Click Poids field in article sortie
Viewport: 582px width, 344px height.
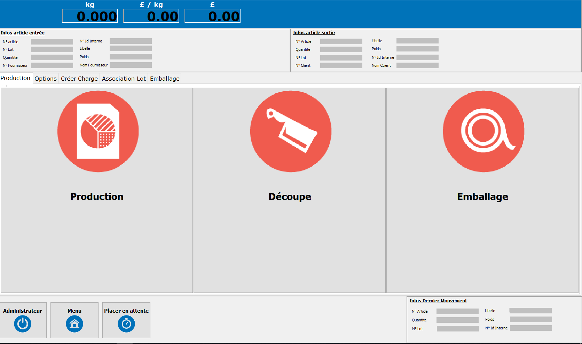(x=417, y=49)
